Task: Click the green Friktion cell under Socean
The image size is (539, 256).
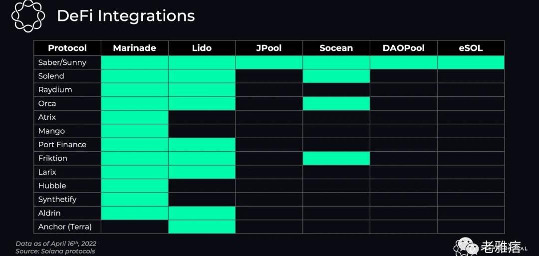Action: (x=336, y=158)
